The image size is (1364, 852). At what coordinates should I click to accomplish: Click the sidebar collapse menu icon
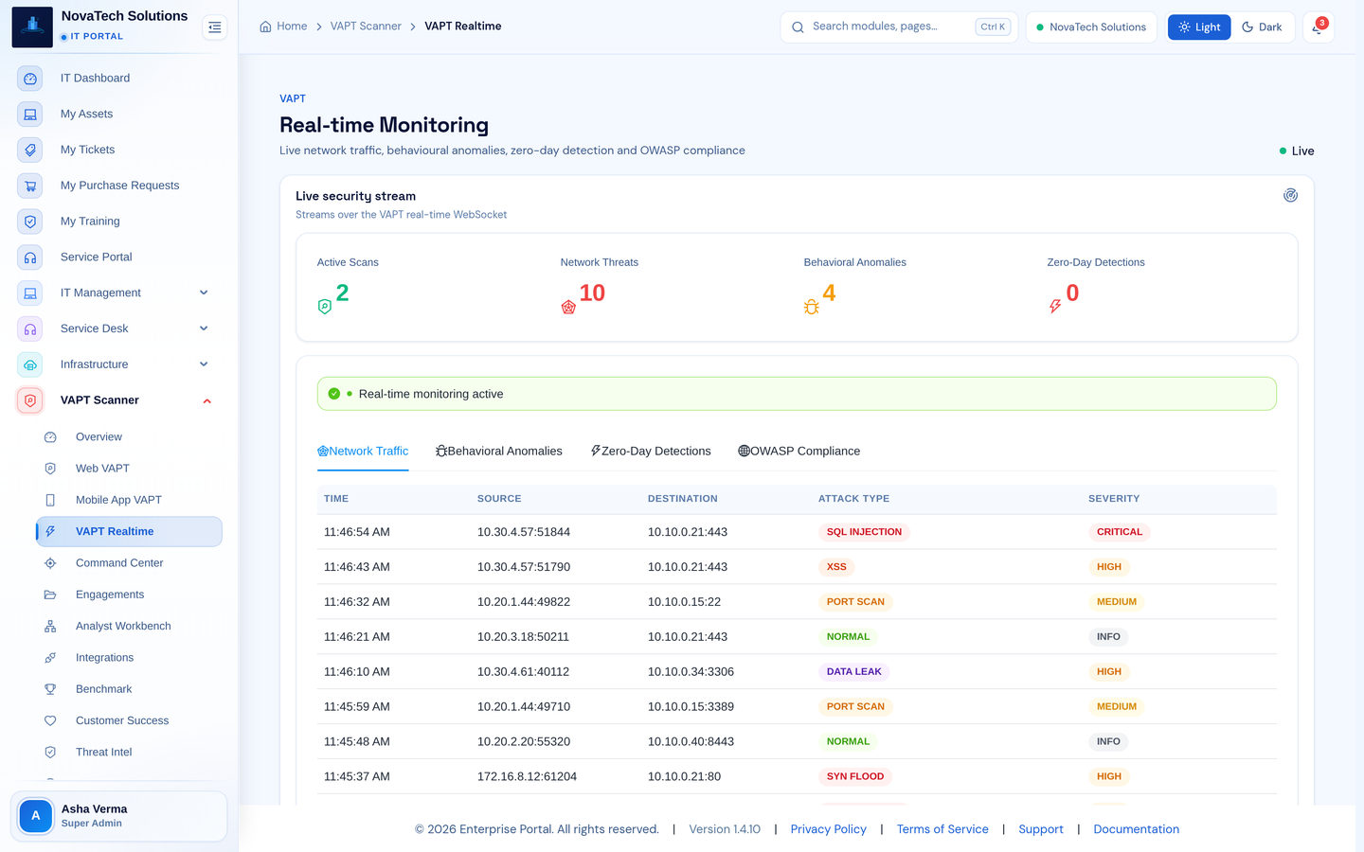[x=215, y=27]
